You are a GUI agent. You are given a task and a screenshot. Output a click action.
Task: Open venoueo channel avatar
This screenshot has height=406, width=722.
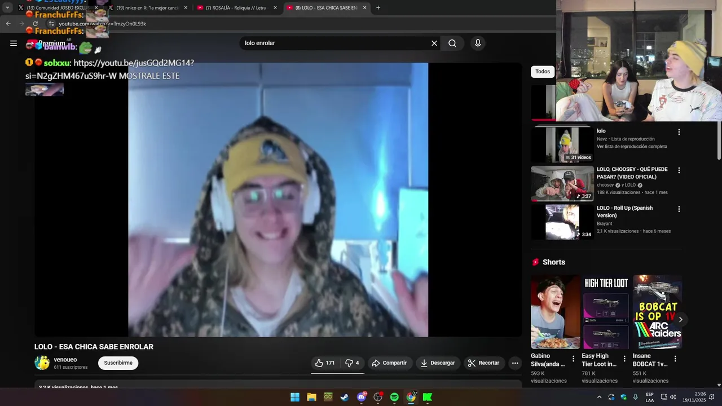42,363
